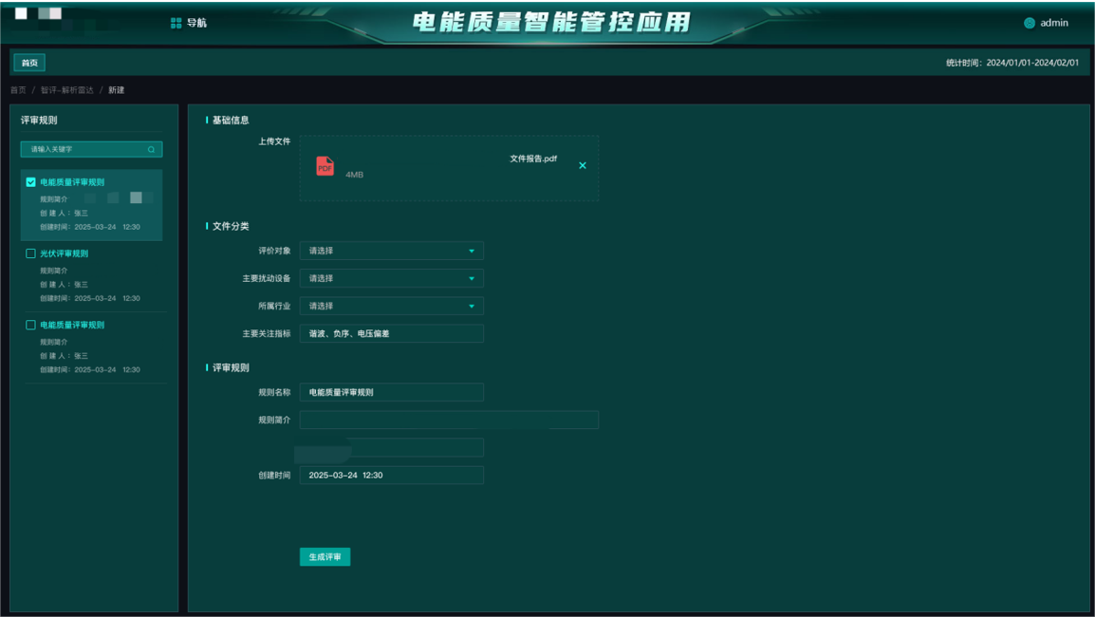Open the 评价对象 dropdown
The image size is (1095, 617).
click(391, 251)
